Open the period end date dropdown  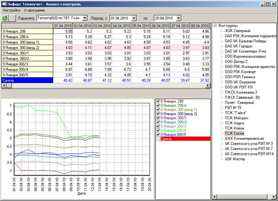[x=179, y=18]
